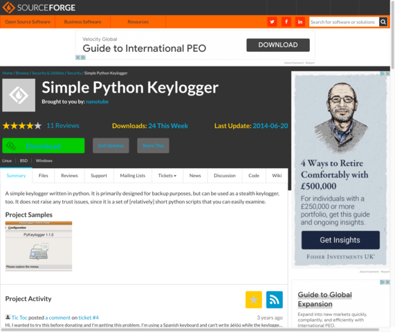Close the Fisher Investments sidebar ad
This screenshot has width=395, height=332.
tap(387, 73)
